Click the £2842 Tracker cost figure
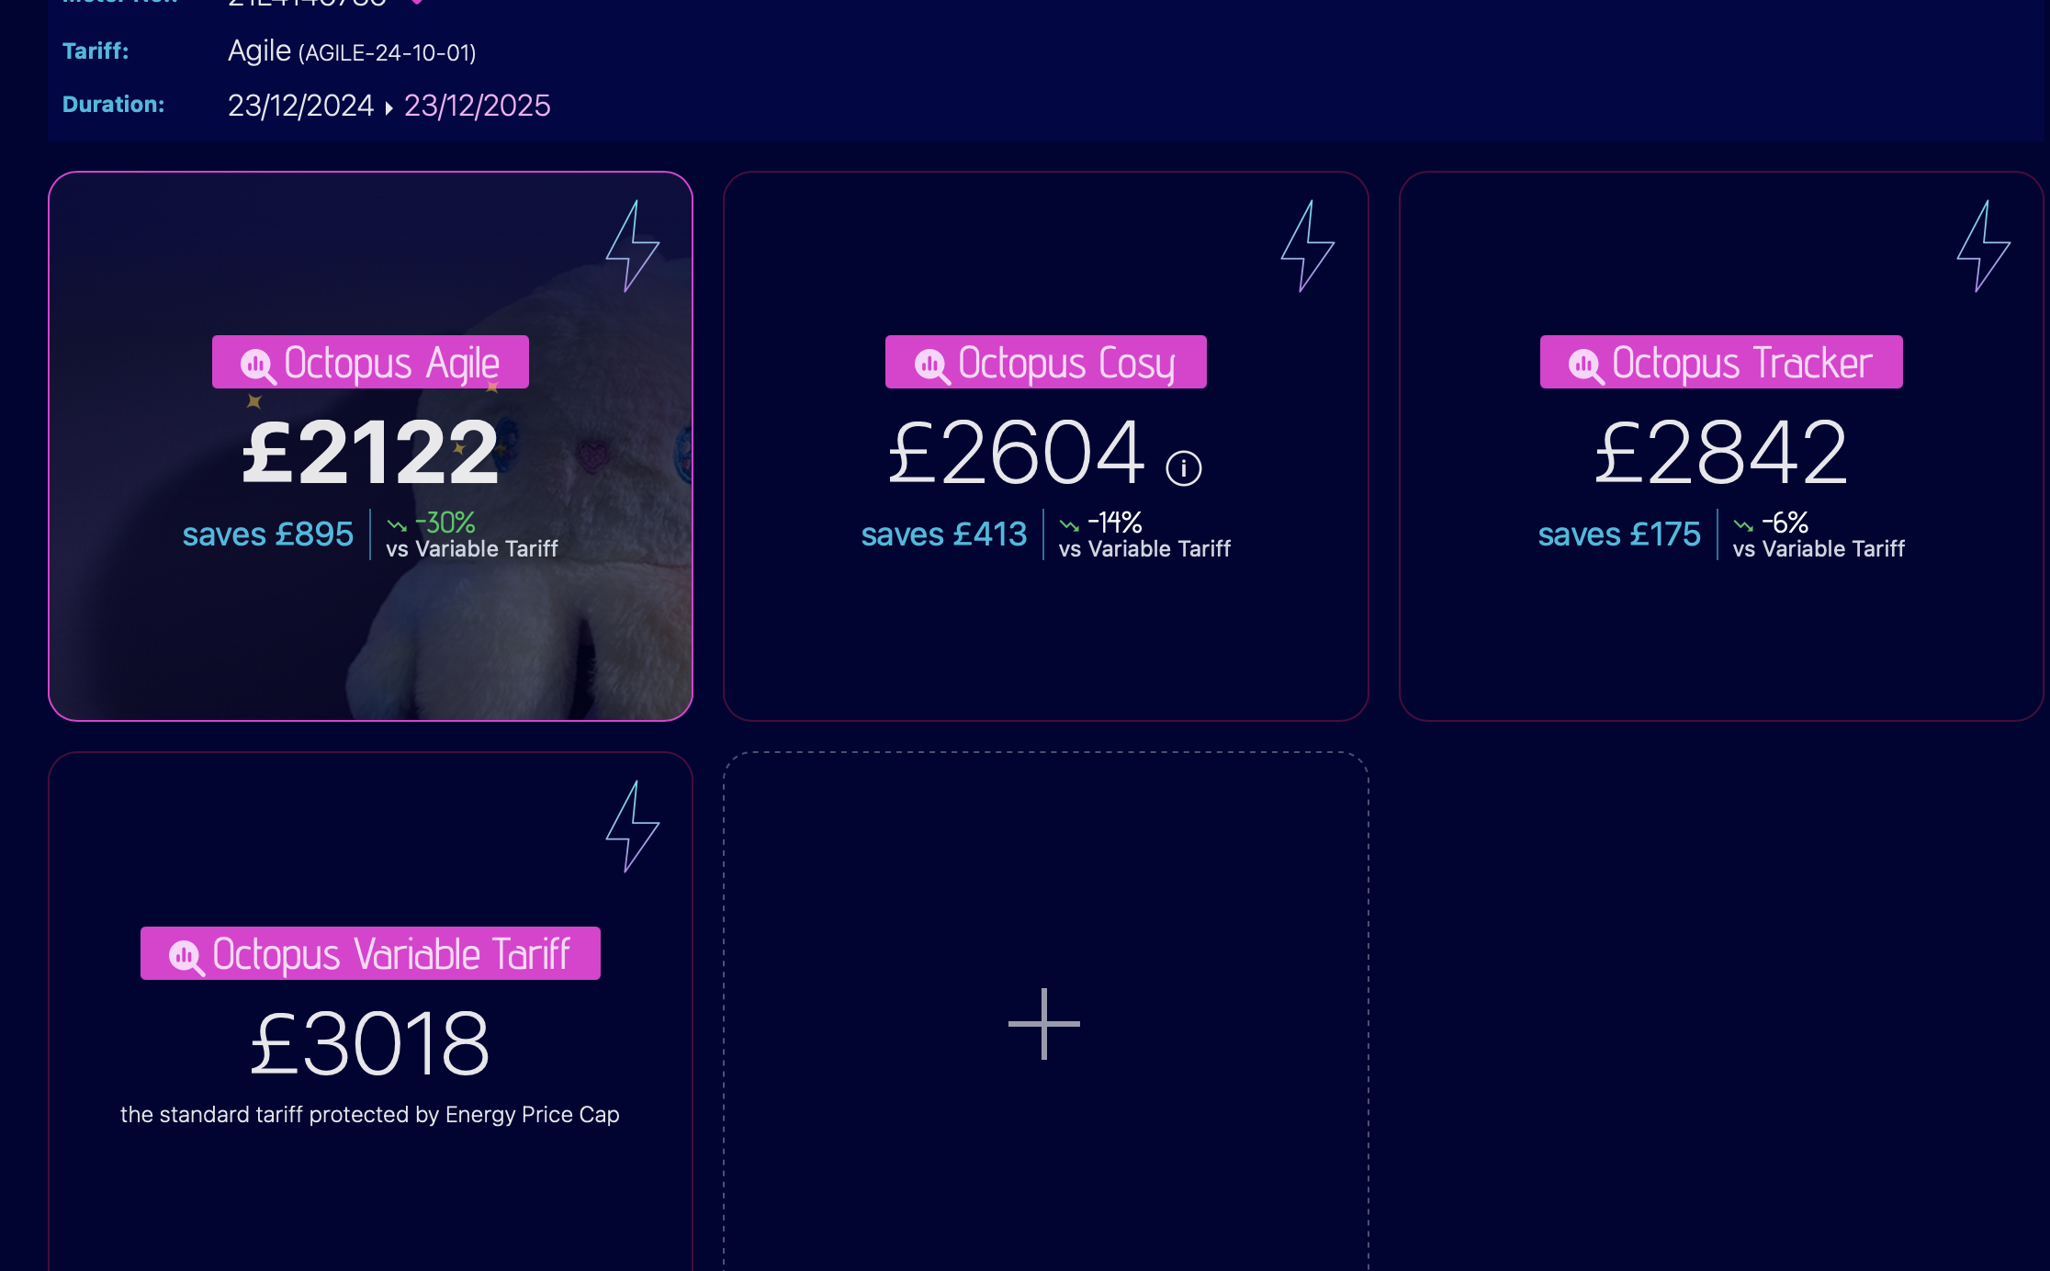Image resolution: width=2050 pixels, height=1271 pixels. pyautogui.click(x=1721, y=452)
